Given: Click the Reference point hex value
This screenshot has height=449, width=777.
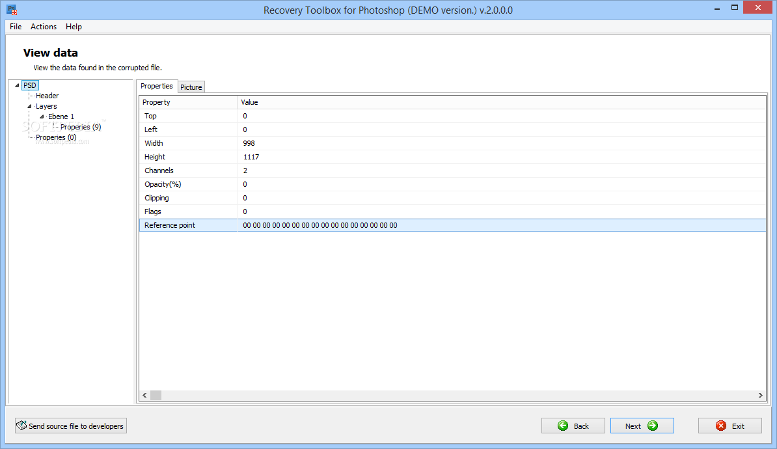Looking at the screenshot, I should (x=320, y=225).
